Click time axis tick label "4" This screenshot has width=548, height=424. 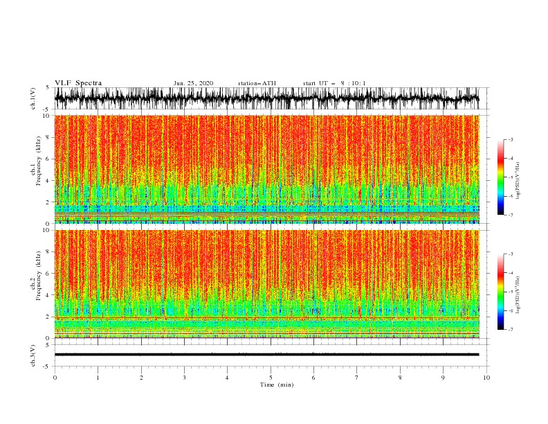tap(227, 378)
